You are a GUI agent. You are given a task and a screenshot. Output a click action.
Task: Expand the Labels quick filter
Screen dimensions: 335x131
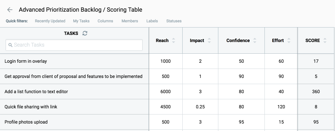(152, 21)
